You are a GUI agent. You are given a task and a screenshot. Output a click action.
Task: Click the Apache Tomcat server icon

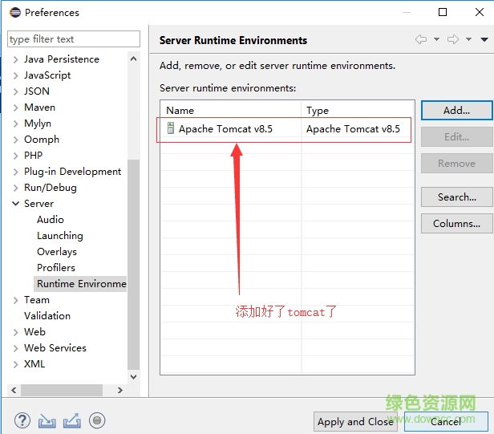point(171,128)
